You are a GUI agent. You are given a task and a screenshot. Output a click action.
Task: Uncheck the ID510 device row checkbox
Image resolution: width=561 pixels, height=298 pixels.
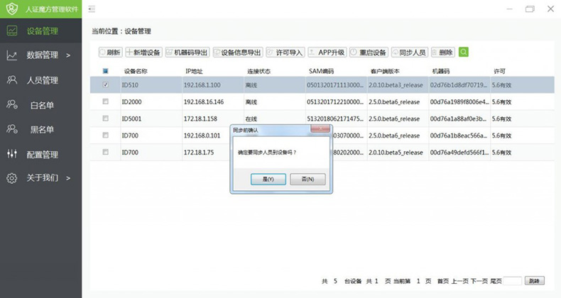(x=106, y=85)
